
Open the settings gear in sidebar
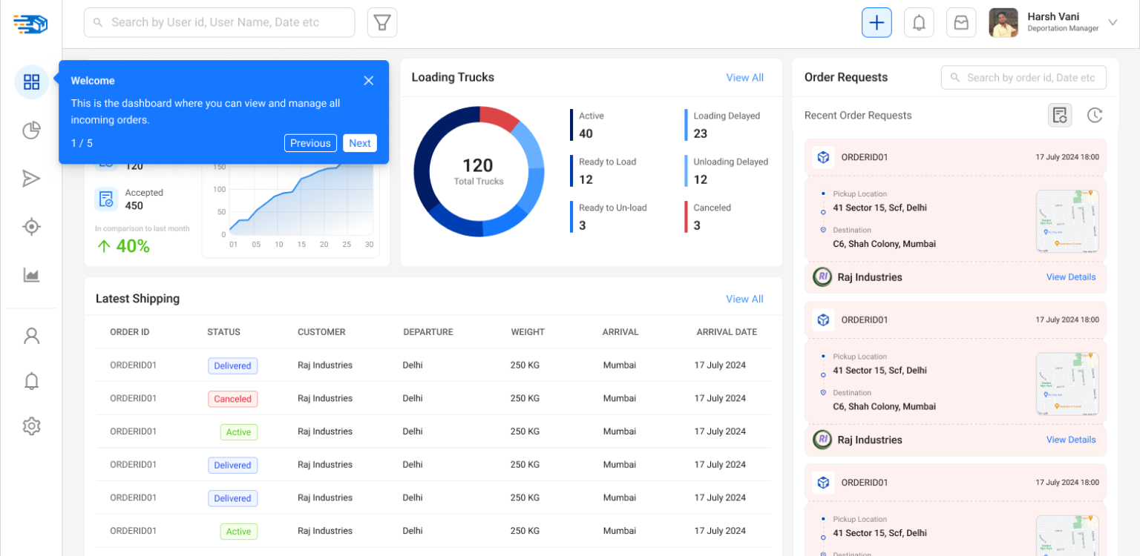(31, 426)
